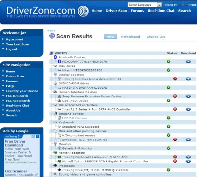
Task: Open Real-time Chat in the top navigation
Action: [161, 11]
